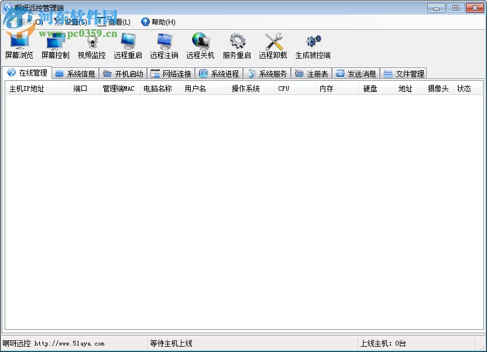The width and height of the screenshot is (487, 352).
Task: Click the 远程卸载 remote uninstall icon
Action: [x=273, y=46]
